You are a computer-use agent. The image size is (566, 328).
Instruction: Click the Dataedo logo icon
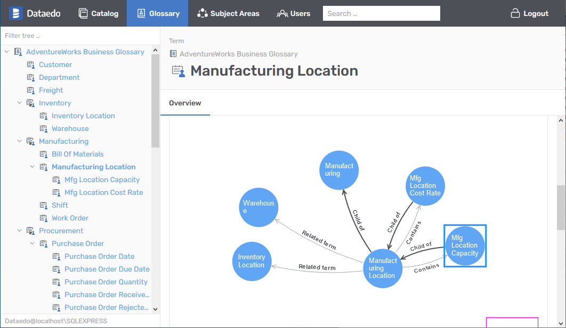[x=15, y=13]
